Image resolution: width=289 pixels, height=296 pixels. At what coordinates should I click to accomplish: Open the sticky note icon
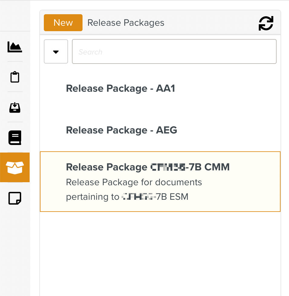click(x=15, y=198)
